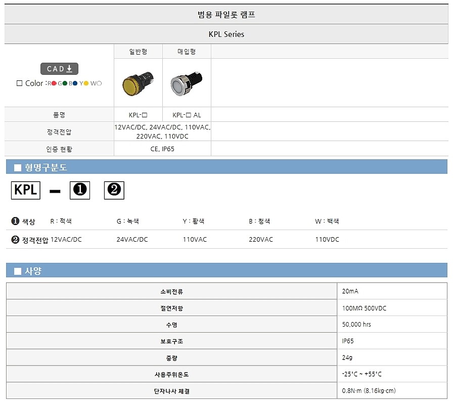The image size is (454, 405).
Task: Click the blue B color indicator
Action: click(x=75, y=83)
